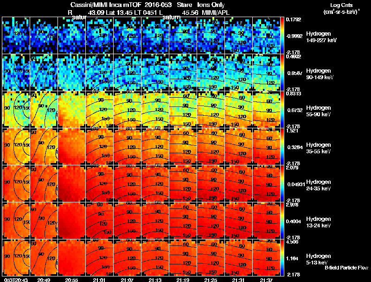Click the 'saturn' label above the 21:19 column
Viewport: 371px width, 282px height.
[171, 17]
